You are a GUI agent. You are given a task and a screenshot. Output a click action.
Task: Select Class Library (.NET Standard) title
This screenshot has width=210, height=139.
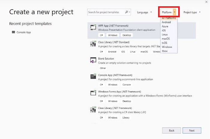114,42
